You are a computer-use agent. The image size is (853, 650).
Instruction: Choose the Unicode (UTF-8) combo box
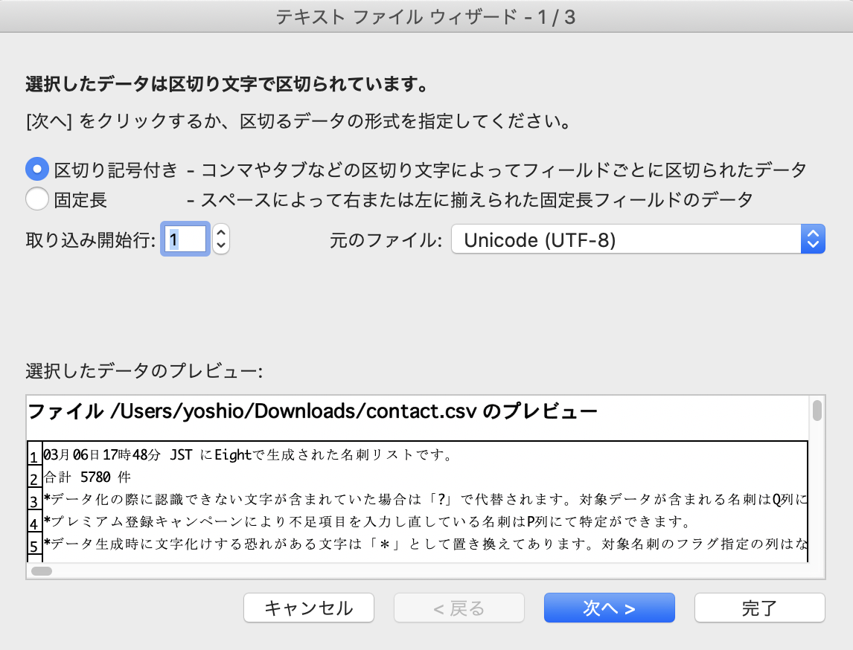pos(636,239)
